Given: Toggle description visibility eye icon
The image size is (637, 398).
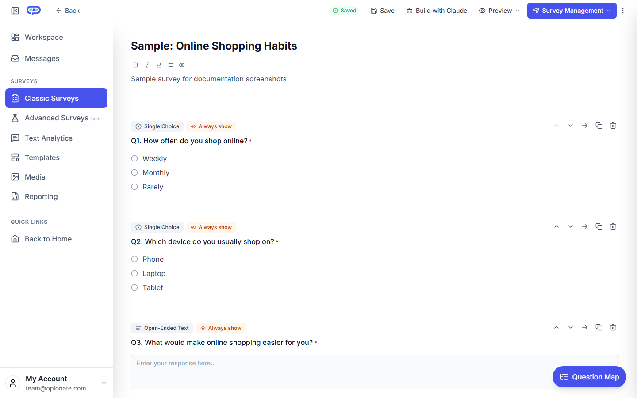Looking at the screenshot, I should click(x=182, y=65).
